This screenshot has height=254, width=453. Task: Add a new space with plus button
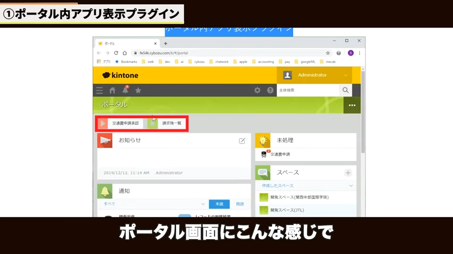(348, 173)
